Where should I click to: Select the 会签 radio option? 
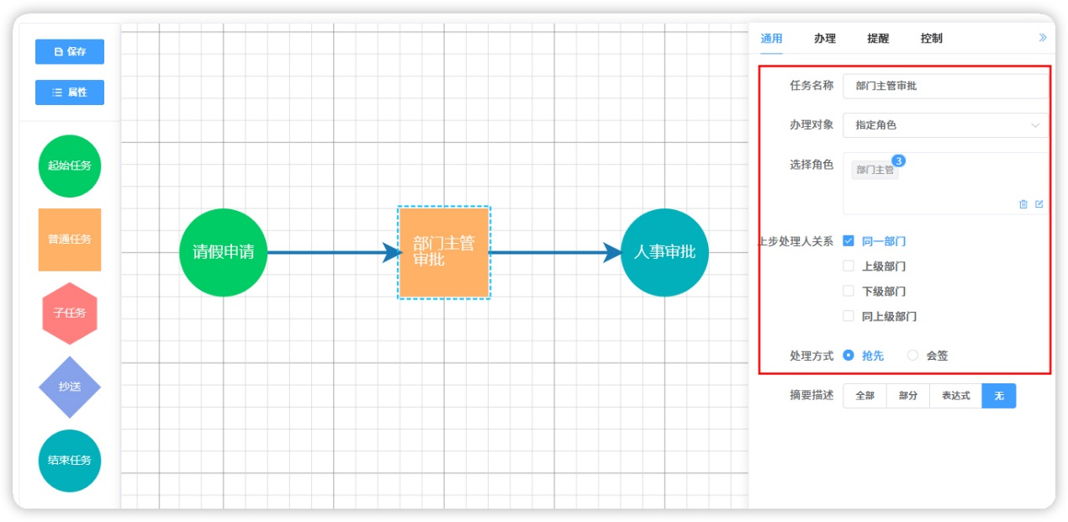tap(913, 356)
